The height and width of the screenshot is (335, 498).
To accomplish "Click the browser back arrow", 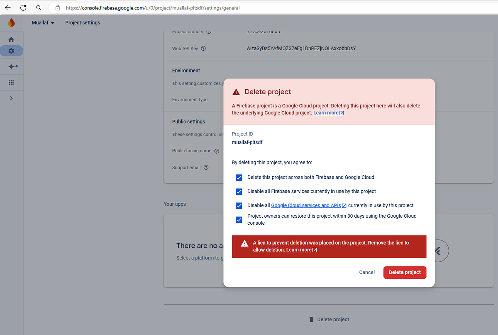I will pyautogui.click(x=7, y=7).
